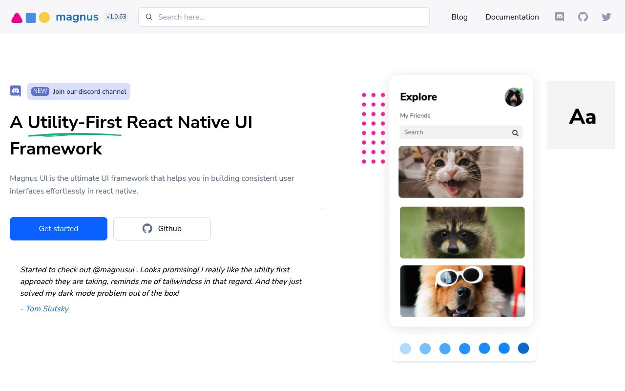Click the search magnifier icon in header

coord(149,17)
